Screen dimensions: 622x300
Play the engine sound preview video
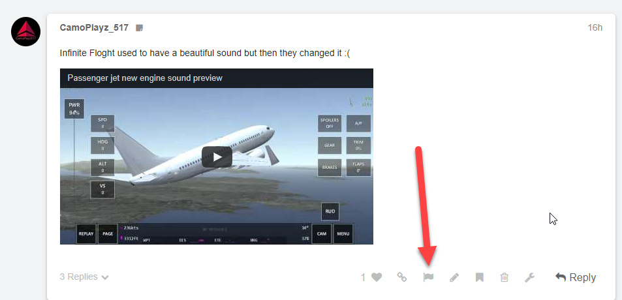point(217,157)
